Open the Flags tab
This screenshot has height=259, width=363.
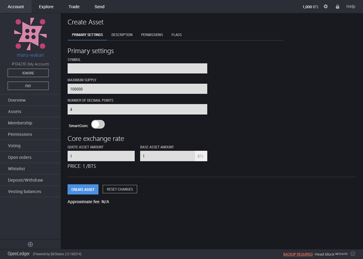177,35
